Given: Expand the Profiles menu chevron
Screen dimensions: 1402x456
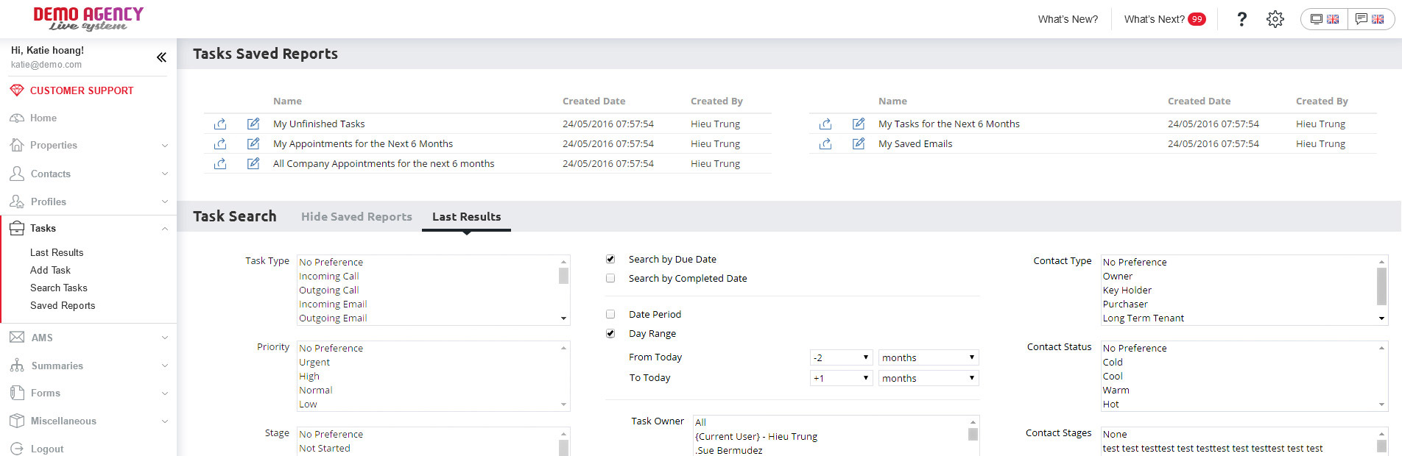Looking at the screenshot, I should pos(164,202).
